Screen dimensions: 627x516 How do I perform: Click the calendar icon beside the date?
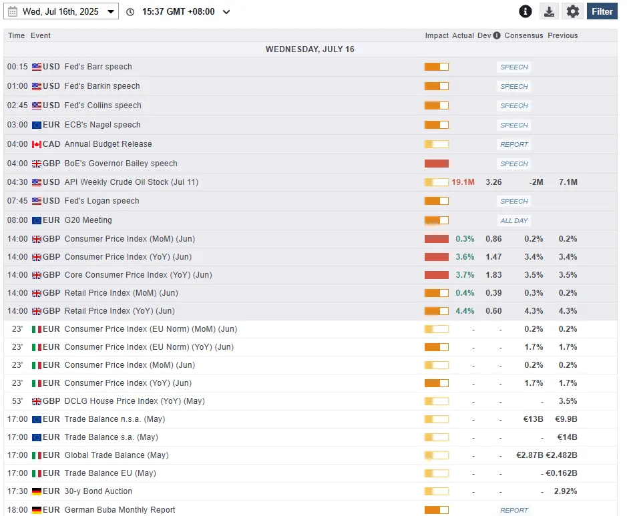[x=13, y=11]
